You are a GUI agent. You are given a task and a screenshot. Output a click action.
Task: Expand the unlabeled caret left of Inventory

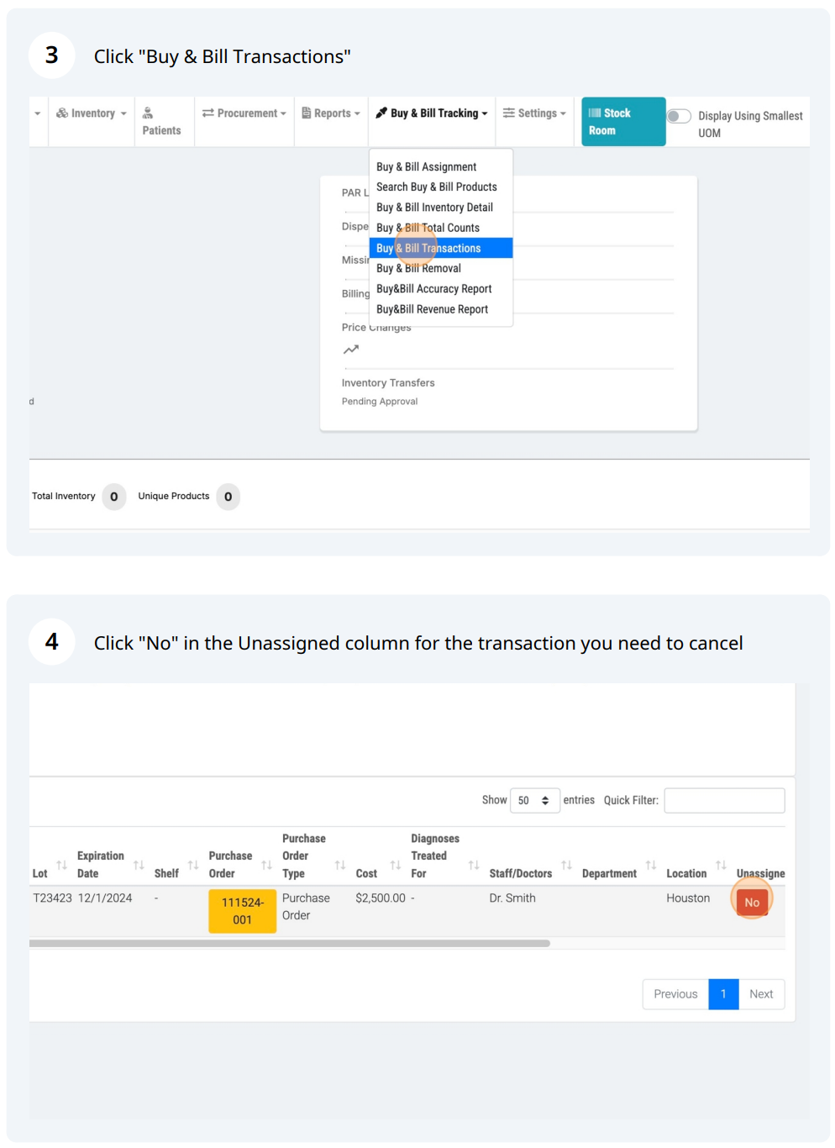37,113
